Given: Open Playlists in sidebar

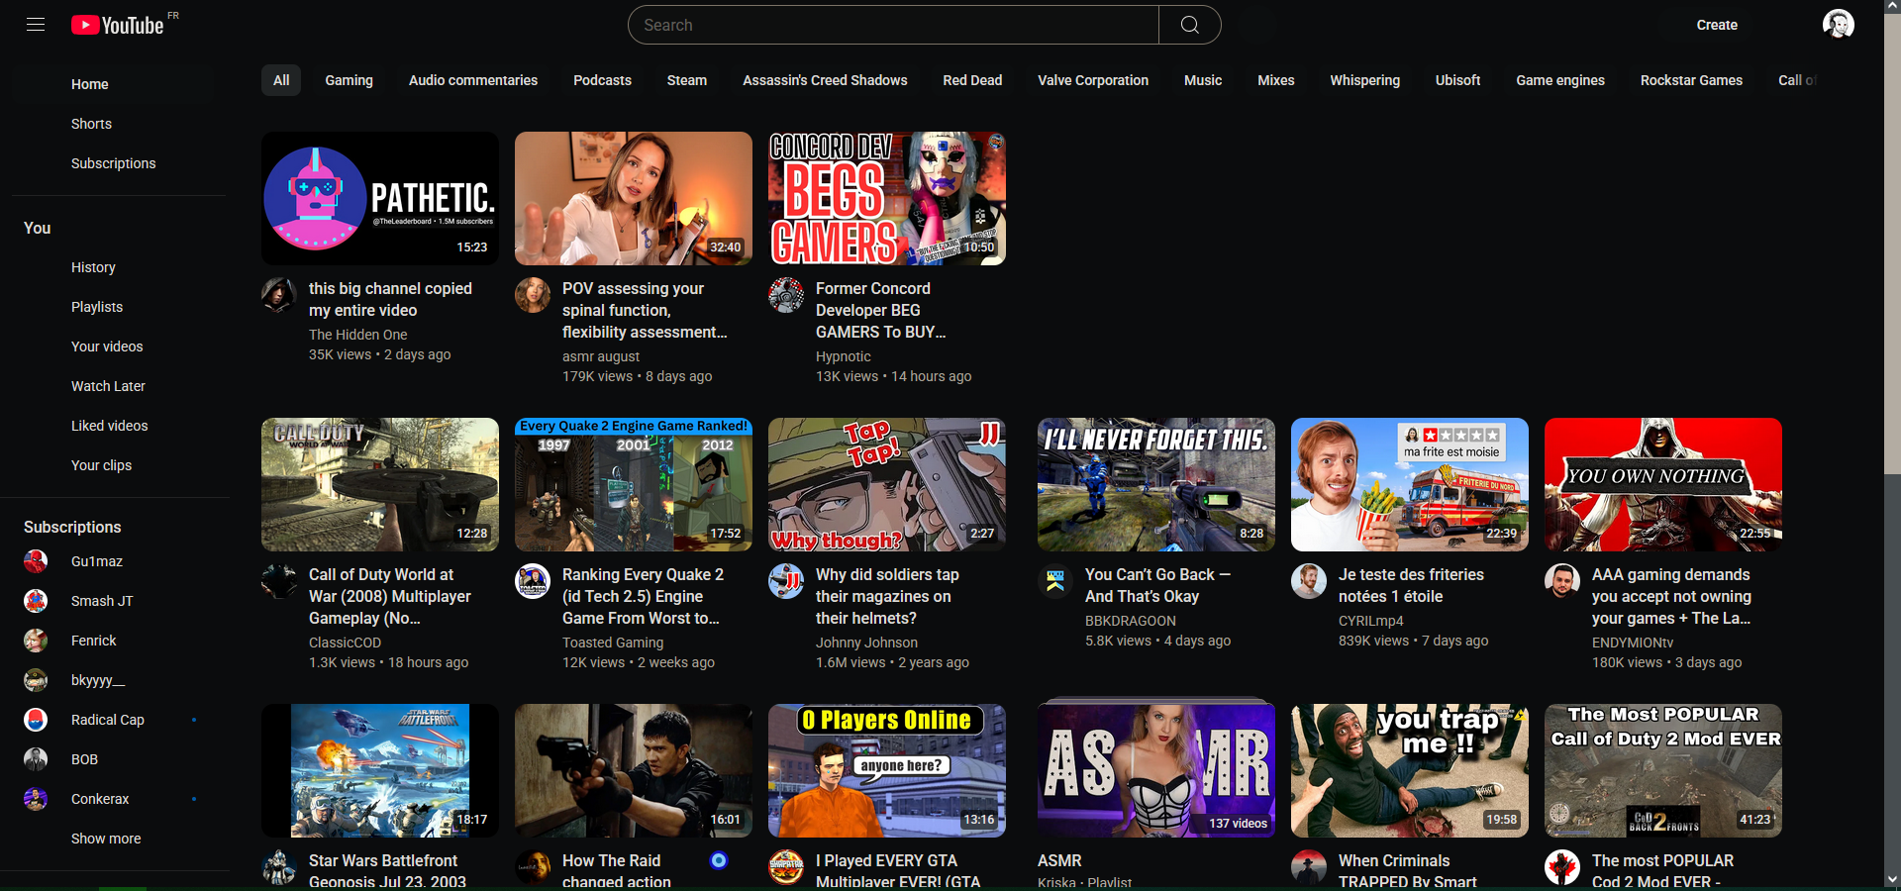Looking at the screenshot, I should click(x=113, y=307).
